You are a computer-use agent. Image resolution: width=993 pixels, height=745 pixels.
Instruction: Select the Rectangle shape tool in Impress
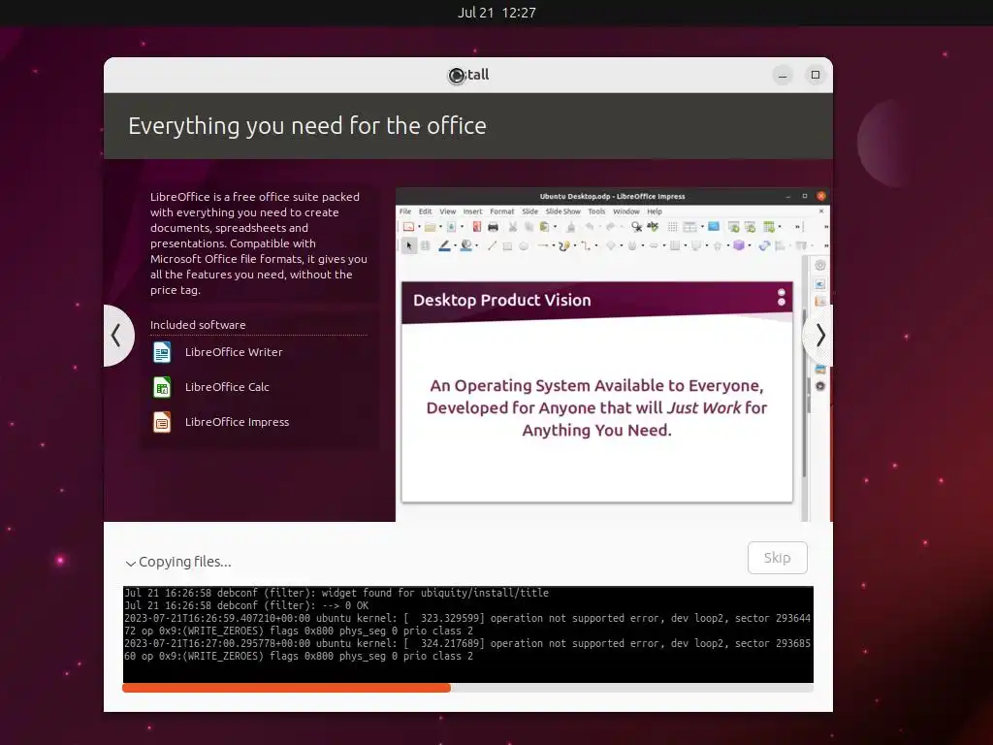click(x=507, y=246)
